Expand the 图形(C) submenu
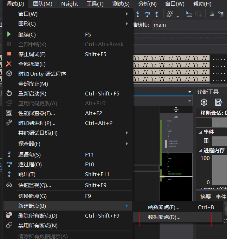The width and height of the screenshot is (227, 239). pos(67,24)
